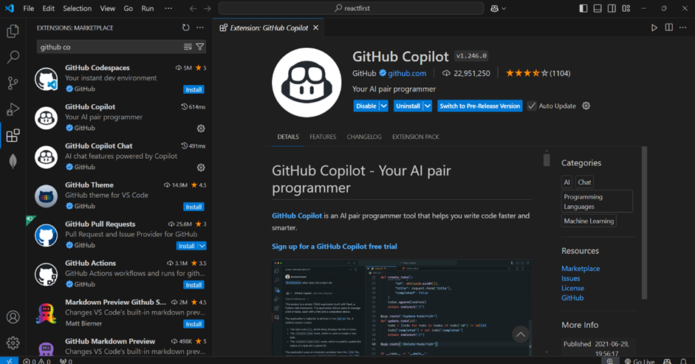The image size is (695, 364).
Task: Open the Accounts icon
Action: pos(13,317)
